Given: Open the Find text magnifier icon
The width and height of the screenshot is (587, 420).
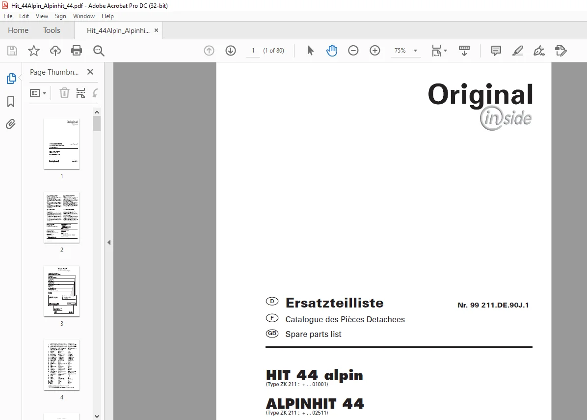Looking at the screenshot, I should pos(99,51).
